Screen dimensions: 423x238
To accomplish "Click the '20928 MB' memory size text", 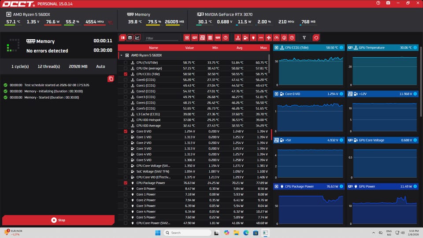I will coord(78,67).
